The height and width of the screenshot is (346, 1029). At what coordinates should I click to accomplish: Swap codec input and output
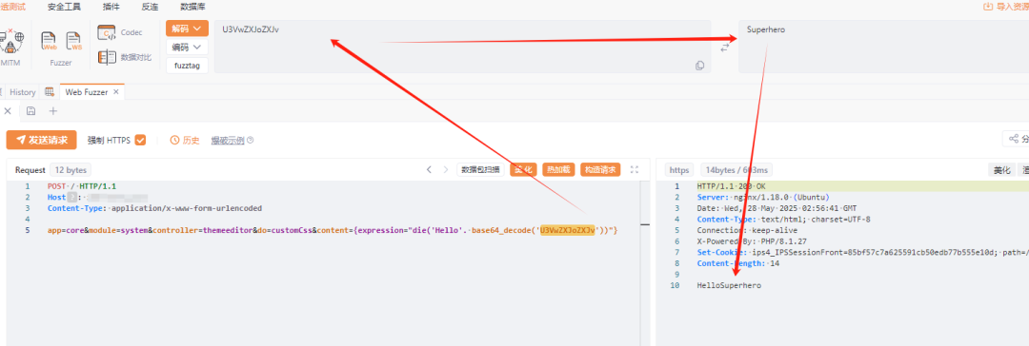tap(724, 48)
